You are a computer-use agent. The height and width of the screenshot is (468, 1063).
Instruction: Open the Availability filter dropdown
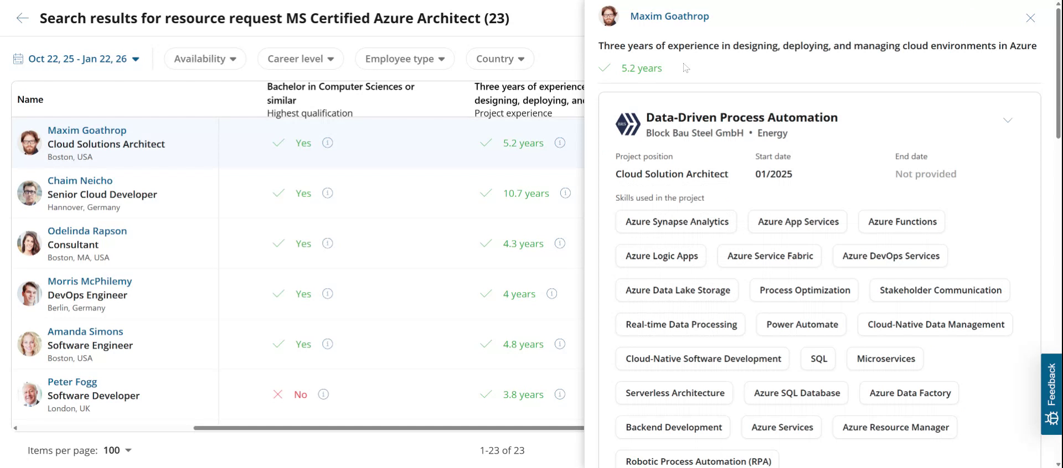coord(205,59)
